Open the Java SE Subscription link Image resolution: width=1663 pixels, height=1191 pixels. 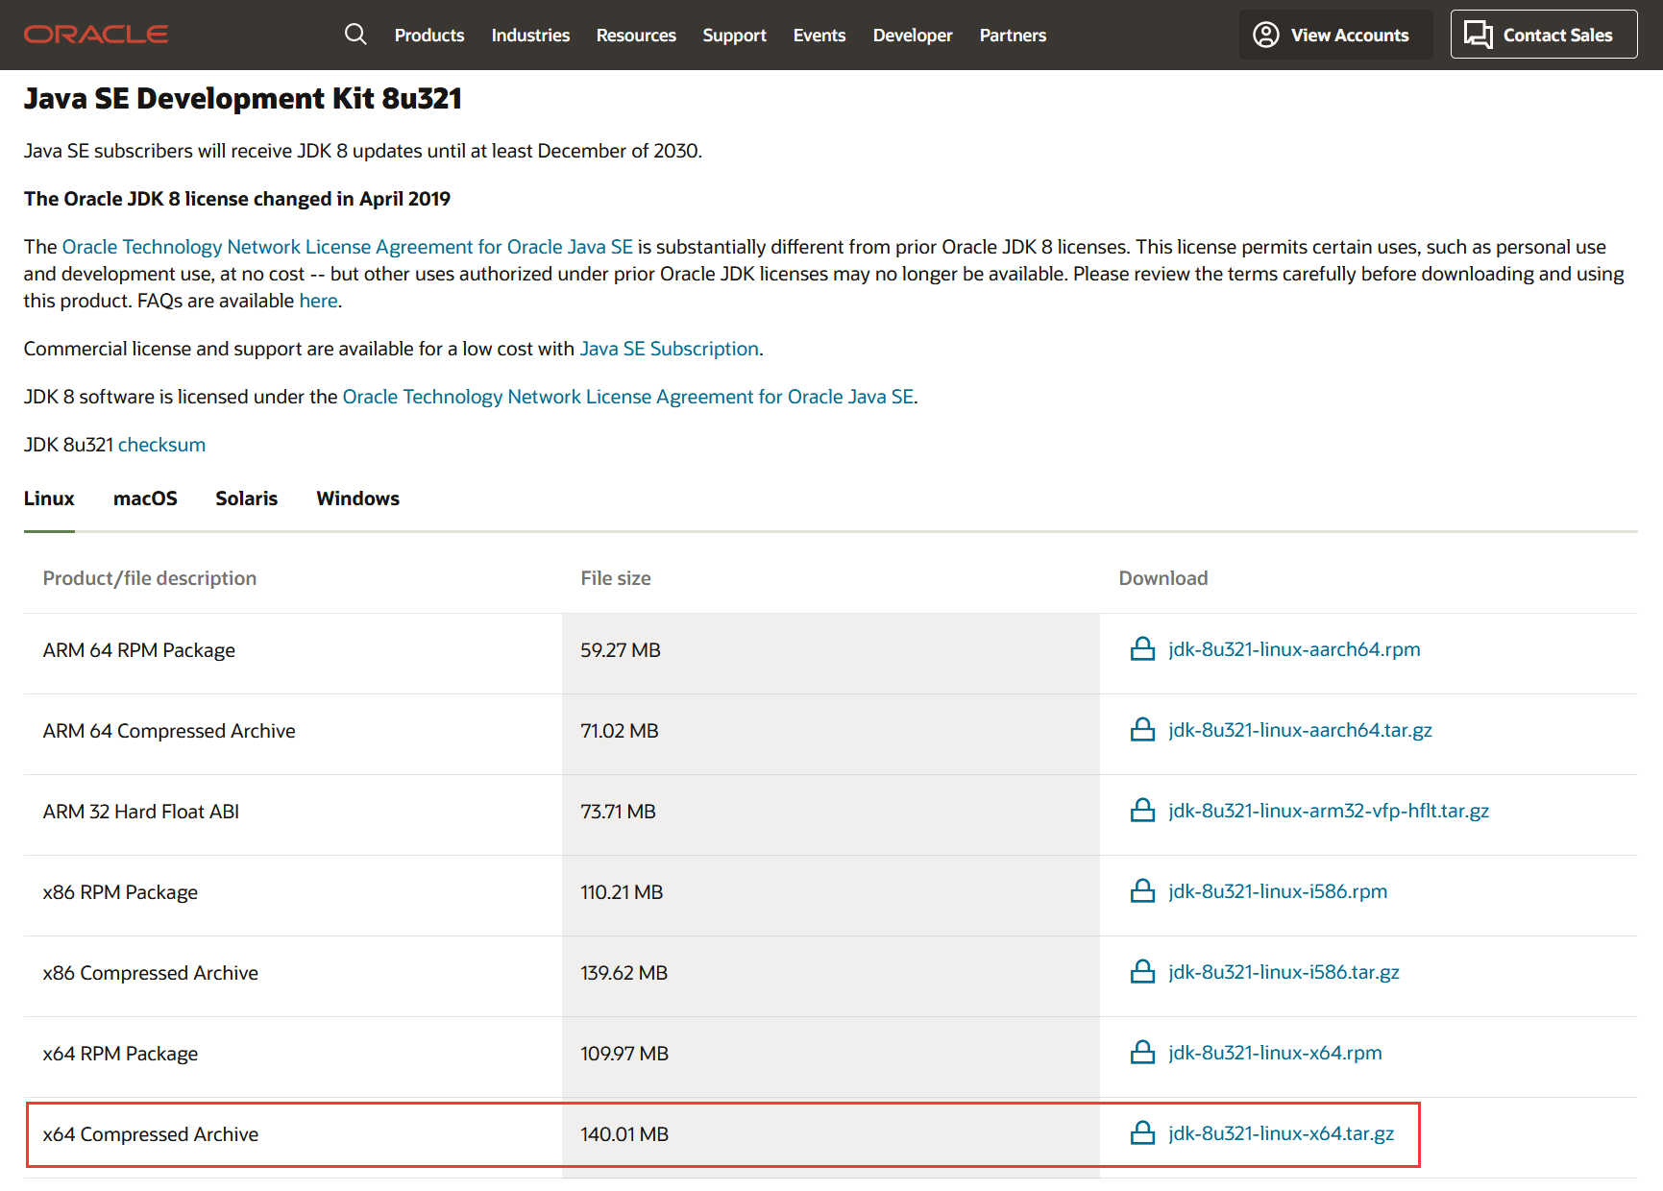[x=670, y=349]
